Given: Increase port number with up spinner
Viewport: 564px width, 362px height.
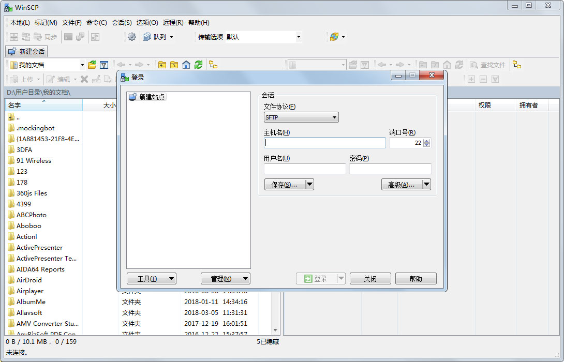Looking at the screenshot, I should (x=426, y=141).
